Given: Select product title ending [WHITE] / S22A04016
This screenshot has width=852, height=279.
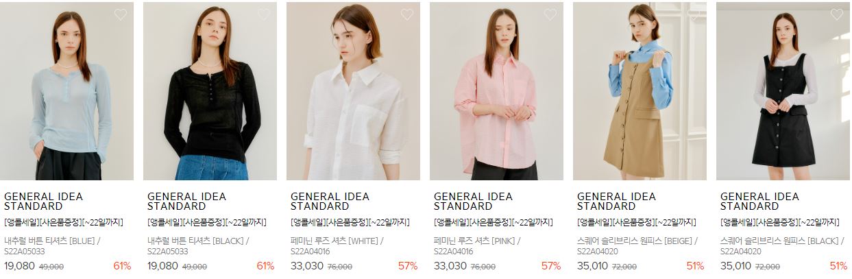Looking at the screenshot, I should coord(337,246).
